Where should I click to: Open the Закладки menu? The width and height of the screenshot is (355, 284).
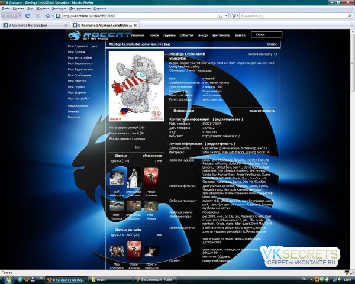pyautogui.click(x=59, y=8)
